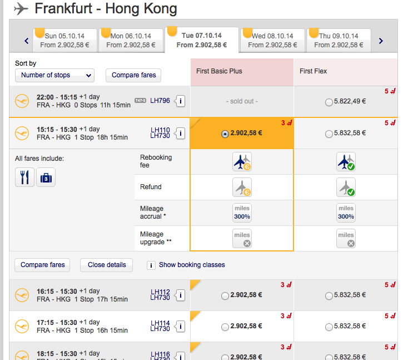Open info for flight LH796

tap(180, 101)
